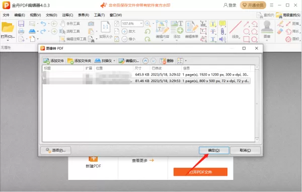Click the undo arrow icon
The width and height of the screenshot is (302, 192).
pos(43,24)
